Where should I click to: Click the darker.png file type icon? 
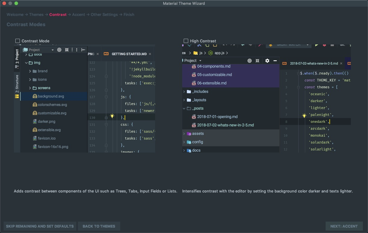(35, 122)
